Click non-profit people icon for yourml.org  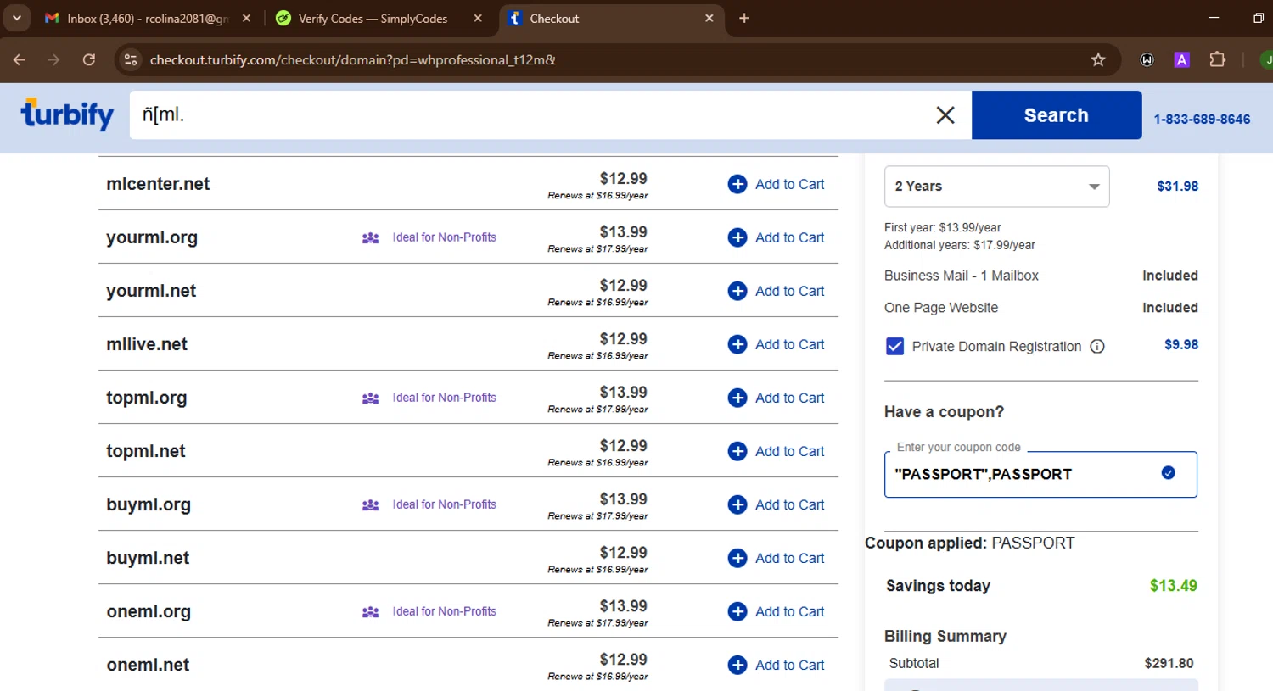point(371,238)
